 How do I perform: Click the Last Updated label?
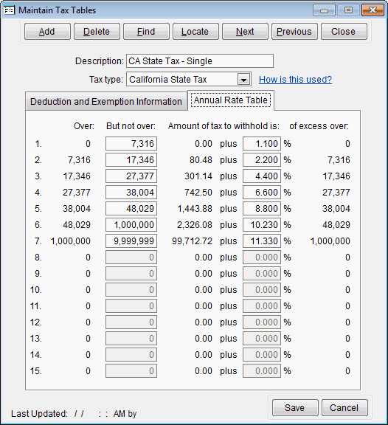(39, 414)
